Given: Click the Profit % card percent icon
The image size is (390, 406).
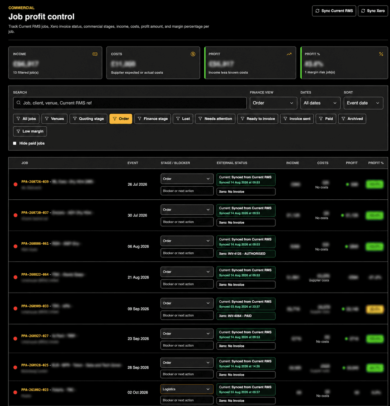Looking at the screenshot, I should point(381,54).
